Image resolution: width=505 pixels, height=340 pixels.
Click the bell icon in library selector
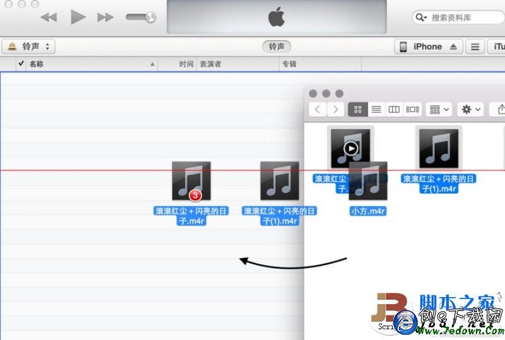click(x=12, y=46)
